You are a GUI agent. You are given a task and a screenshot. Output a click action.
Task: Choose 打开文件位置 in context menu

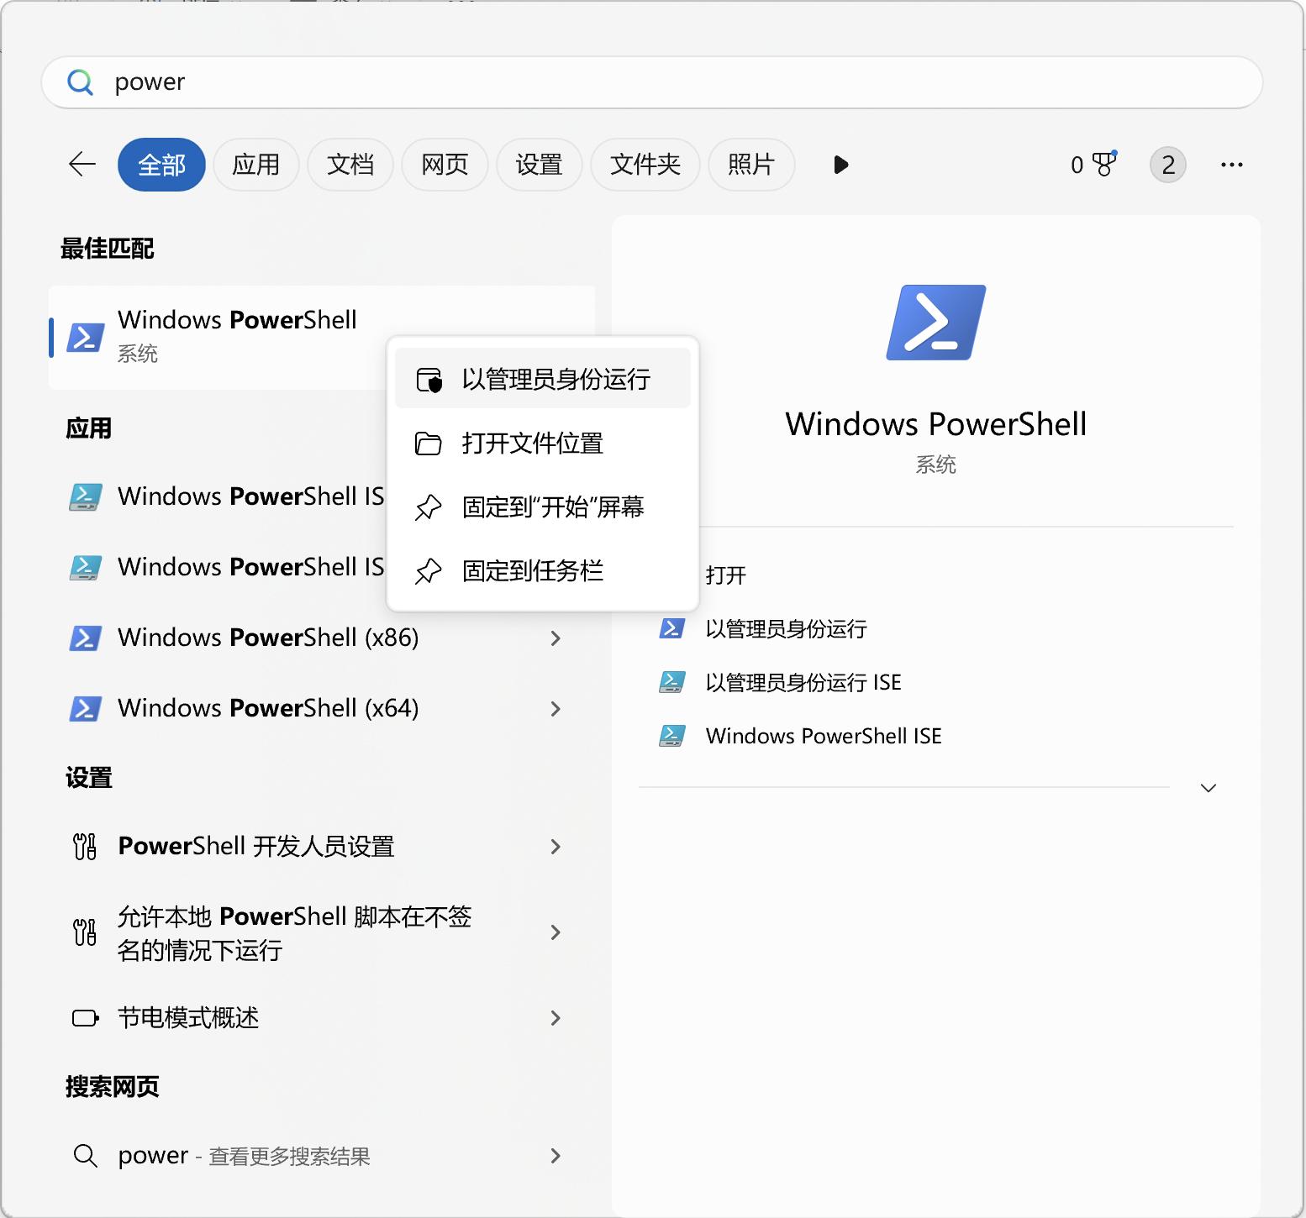[x=543, y=443]
